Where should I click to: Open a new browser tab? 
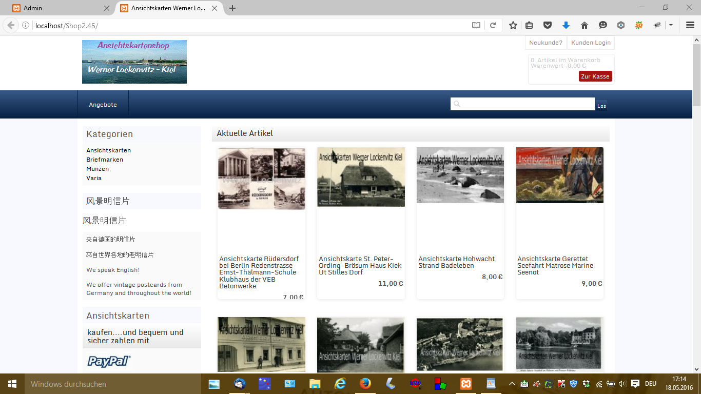[x=232, y=8]
